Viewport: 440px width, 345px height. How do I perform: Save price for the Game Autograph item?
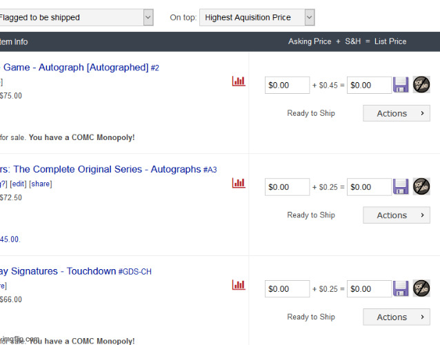(401, 85)
